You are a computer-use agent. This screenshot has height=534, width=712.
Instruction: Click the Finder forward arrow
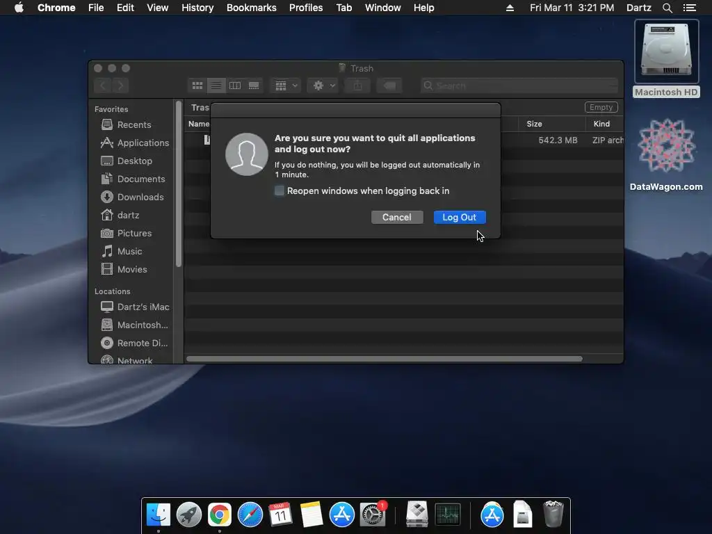120,86
